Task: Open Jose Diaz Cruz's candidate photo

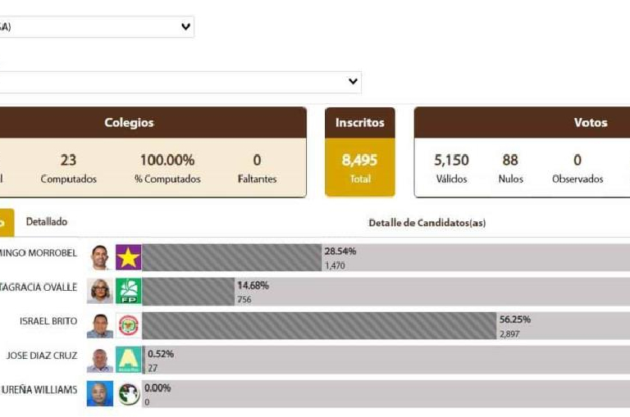Action: (100, 360)
